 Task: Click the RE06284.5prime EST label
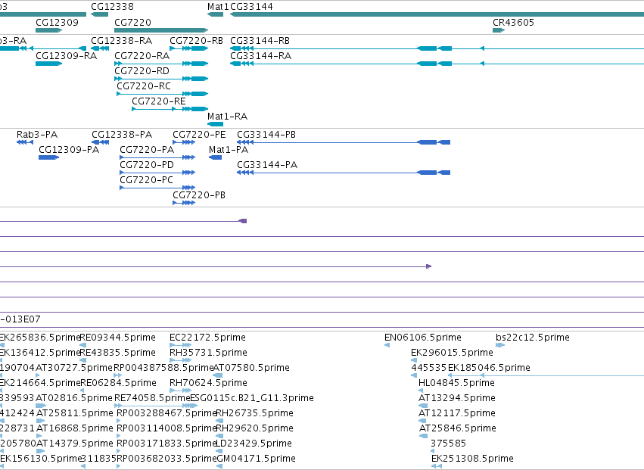tap(118, 383)
